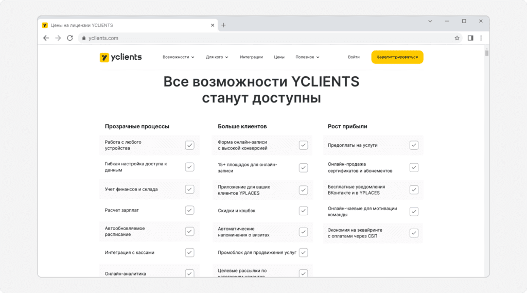Screen dimensions: 527x293
Task: Expand the Полезное dropdown menu
Action: [x=307, y=57]
